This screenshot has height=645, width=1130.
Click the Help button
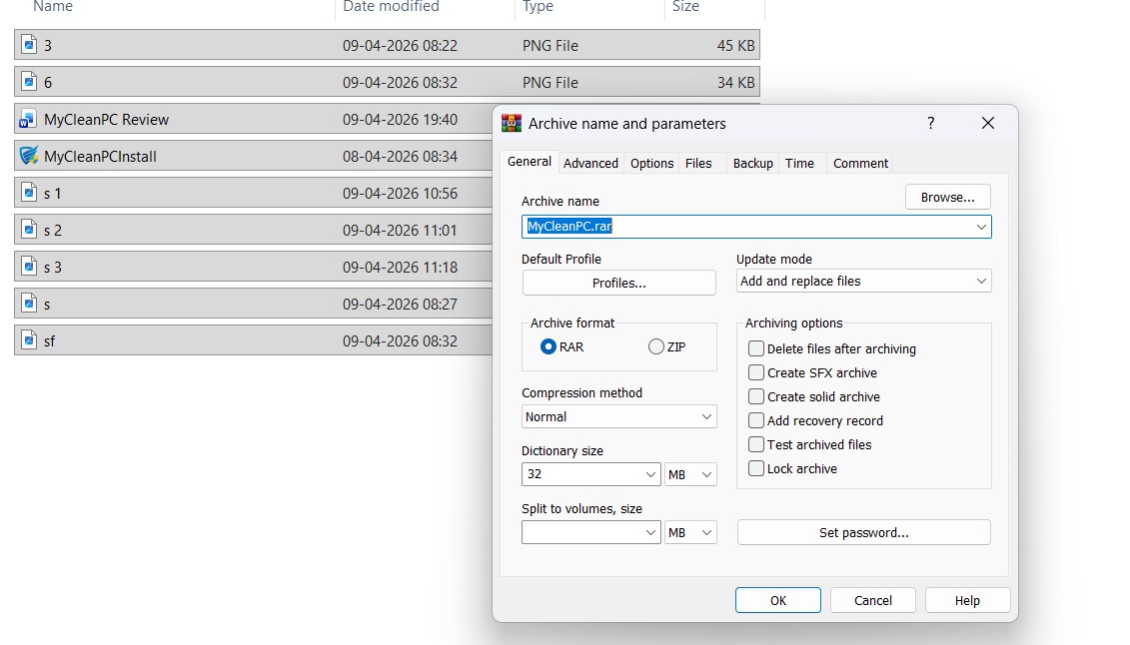(967, 600)
